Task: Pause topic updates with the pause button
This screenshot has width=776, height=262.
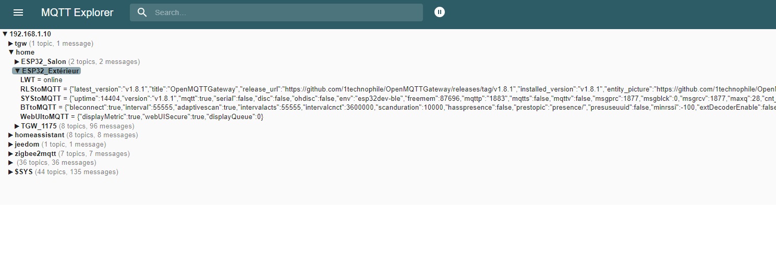Action: (440, 12)
